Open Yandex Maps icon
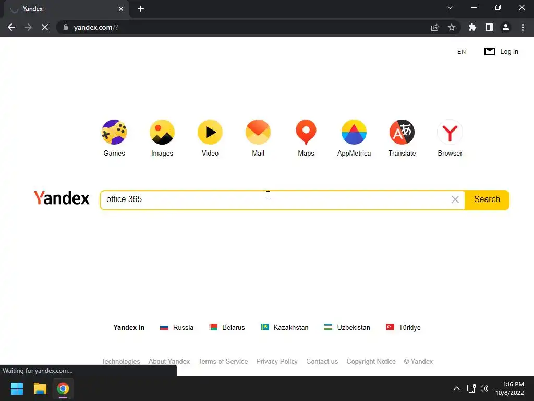This screenshot has height=401, width=534. pos(306,132)
